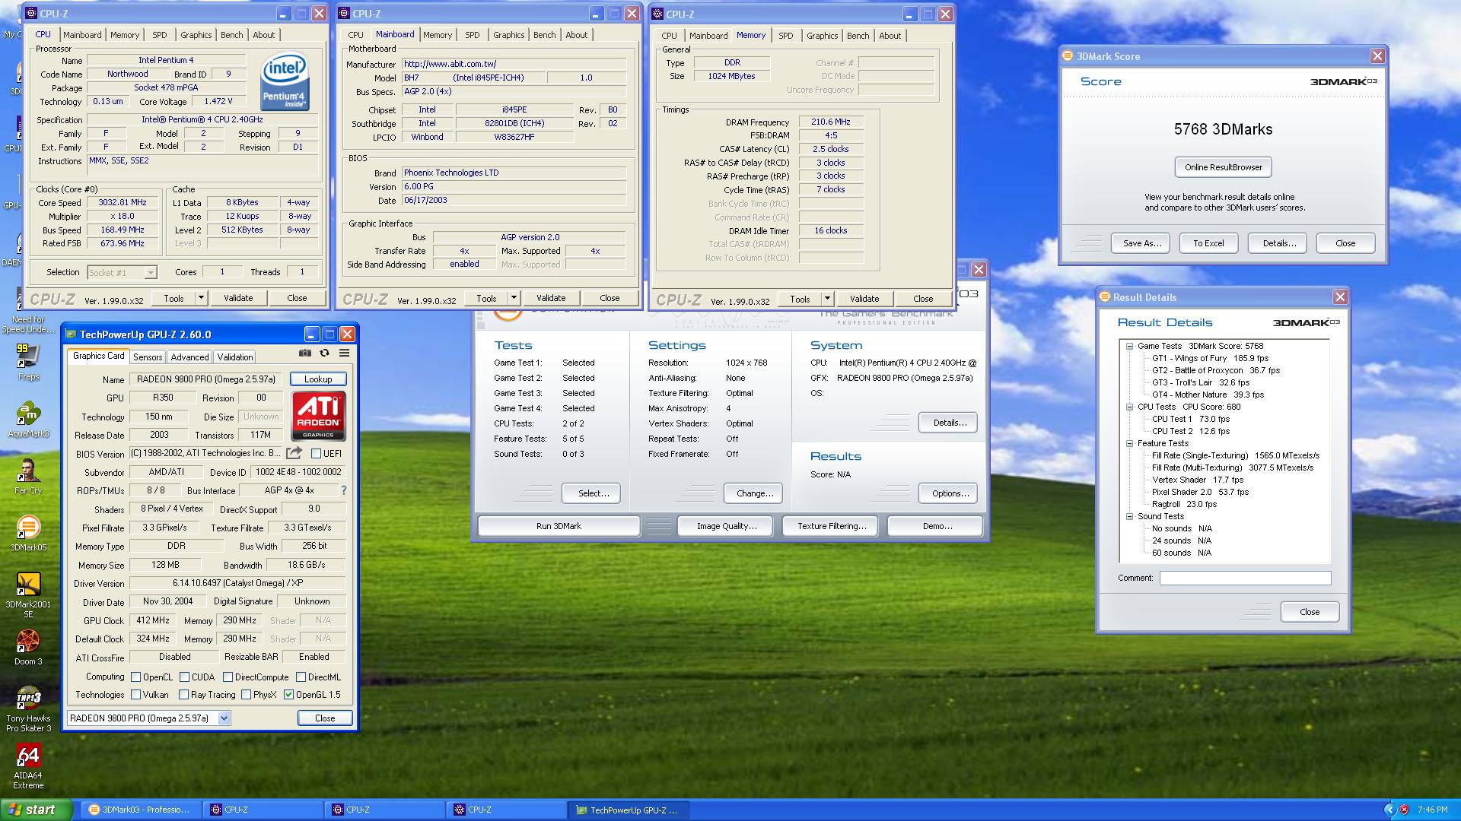Collapse the Sound Tests tree node

click(1130, 516)
